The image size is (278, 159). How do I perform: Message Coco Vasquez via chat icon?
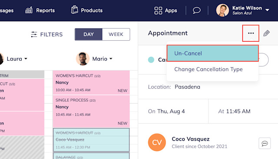coord(265,143)
